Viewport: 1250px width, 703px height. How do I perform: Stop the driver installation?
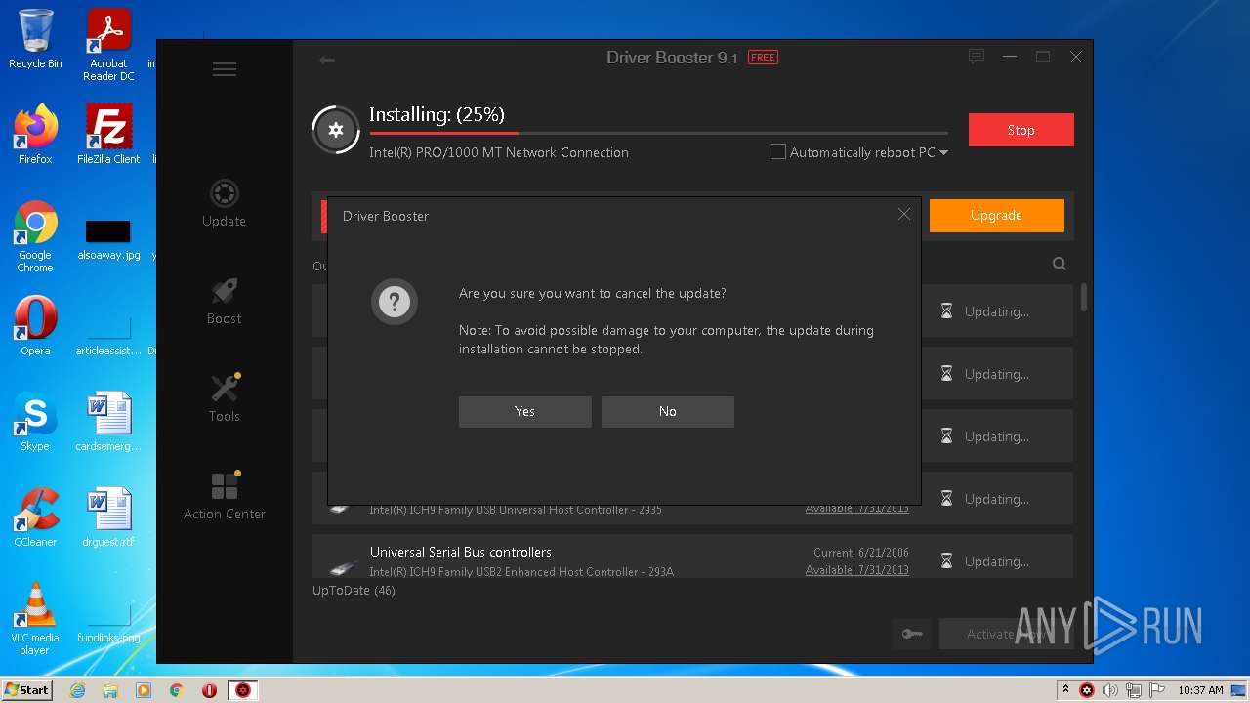pyautogui.click(x=1021, y=130)
